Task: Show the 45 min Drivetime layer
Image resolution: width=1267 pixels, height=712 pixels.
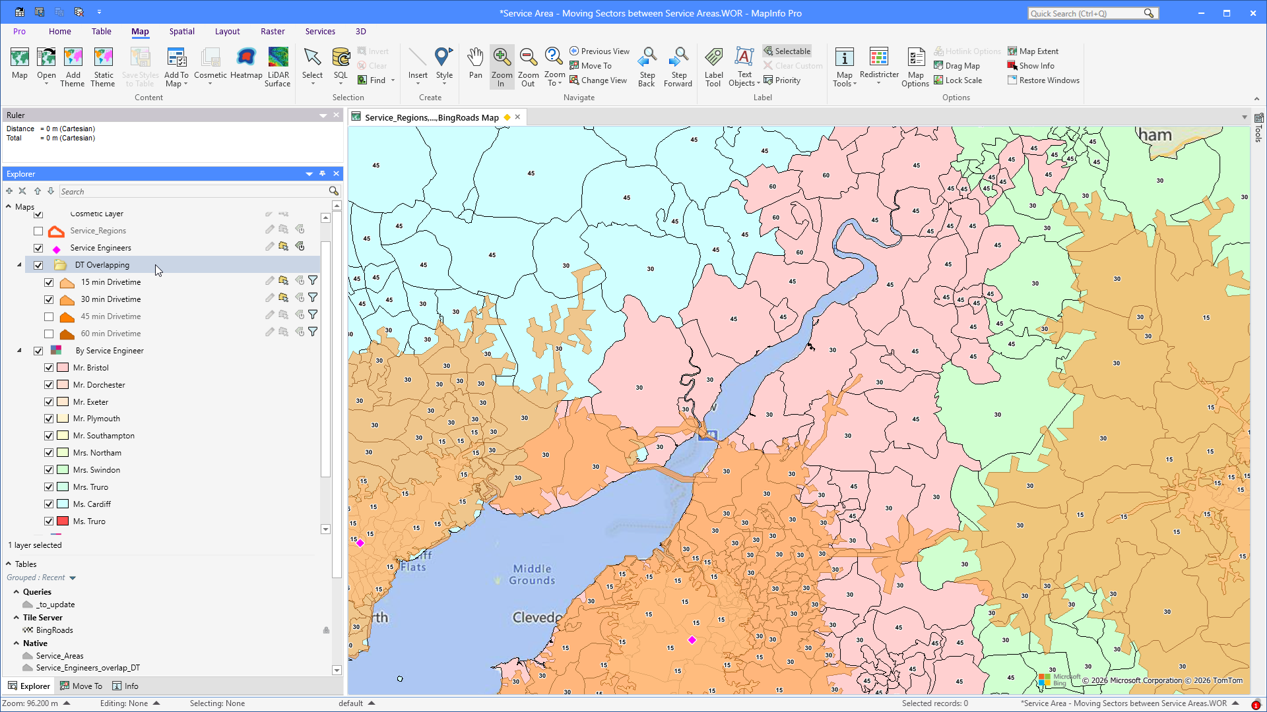Action: pyautogui.click(x=49, y=316)
